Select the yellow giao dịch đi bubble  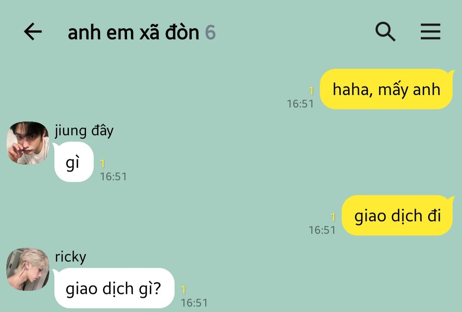397,215
